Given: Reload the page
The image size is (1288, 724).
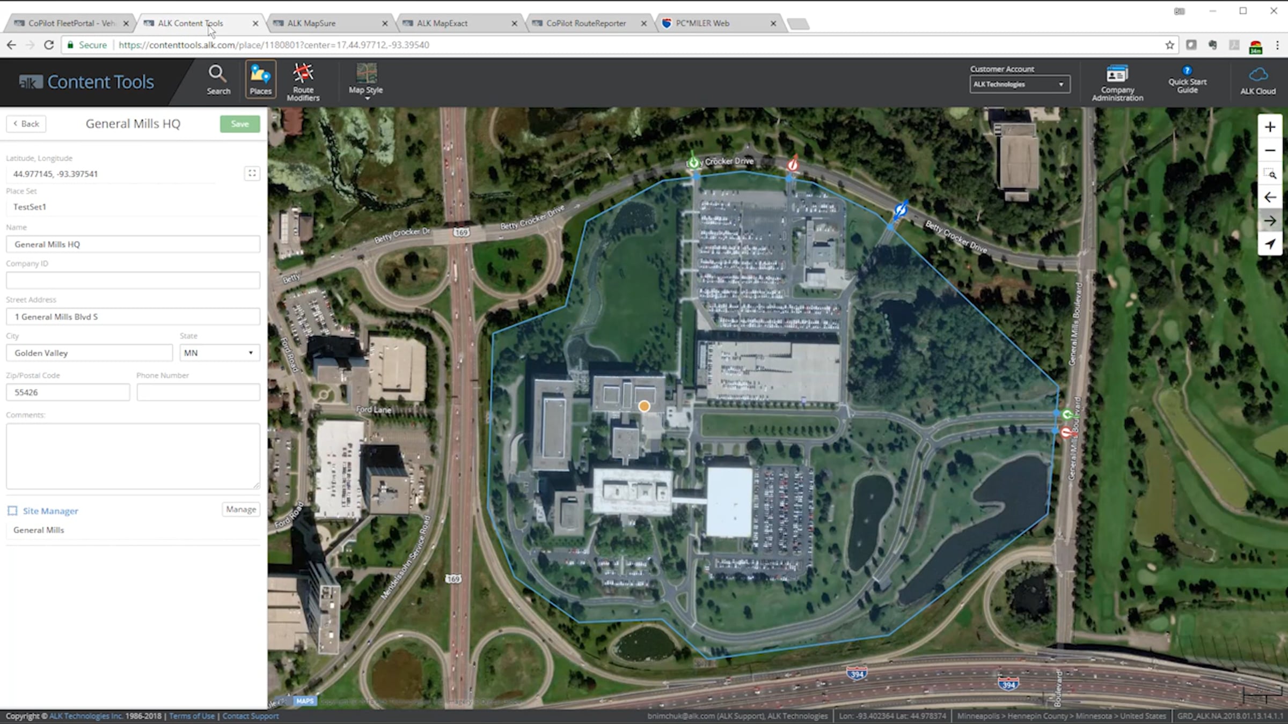Looking at the screenshot, I should (49, 45).
